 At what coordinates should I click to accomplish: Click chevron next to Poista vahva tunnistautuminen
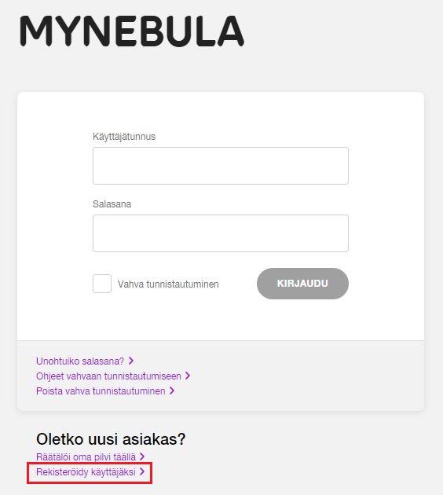[x=172, y=390]
